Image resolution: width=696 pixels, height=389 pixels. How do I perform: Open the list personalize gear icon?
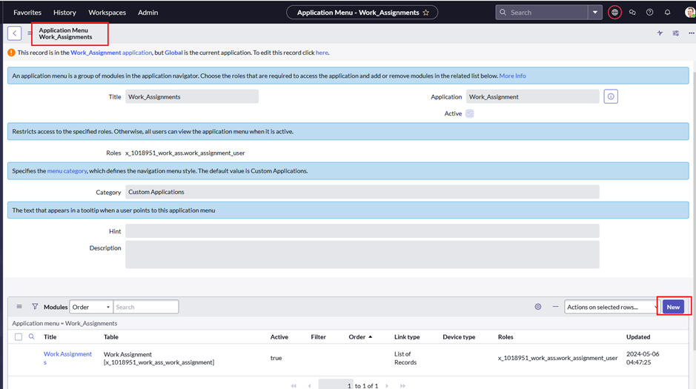pos(538,307)
